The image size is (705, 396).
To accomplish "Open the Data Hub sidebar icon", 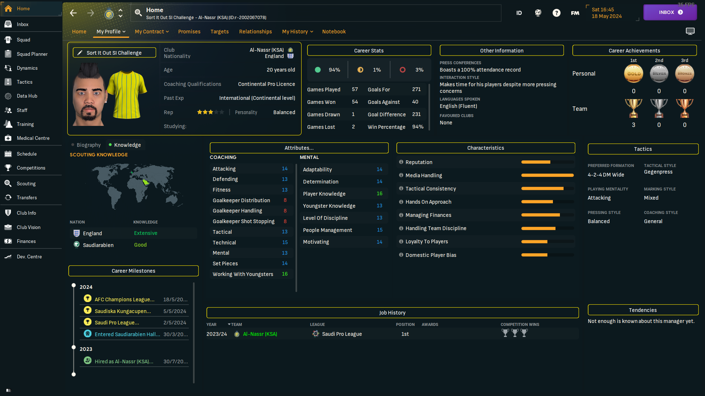I will pos(8,96).
